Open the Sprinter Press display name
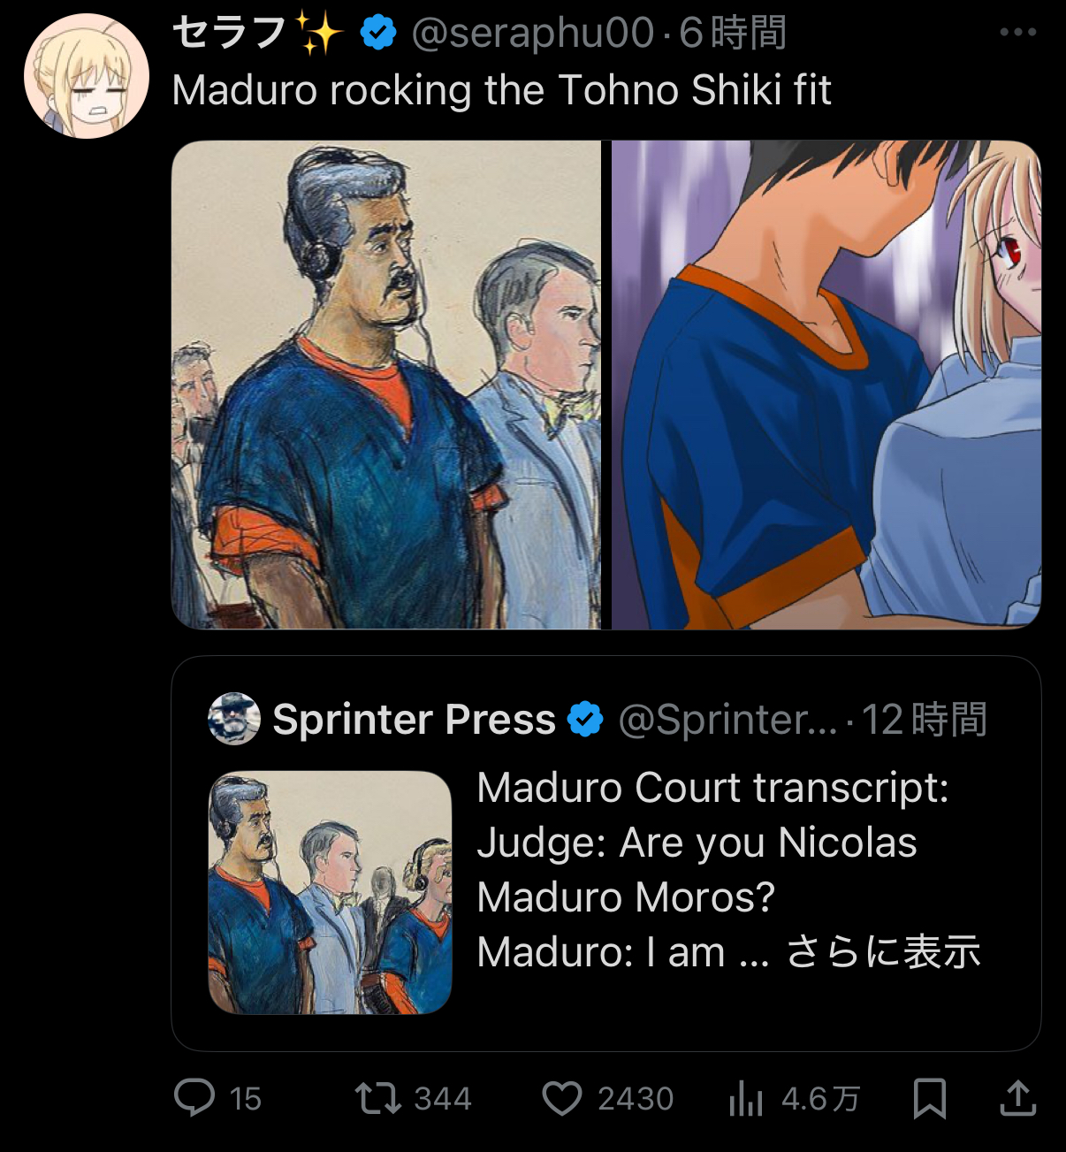The image size is (1066, 1152). [x=414, y=719]
